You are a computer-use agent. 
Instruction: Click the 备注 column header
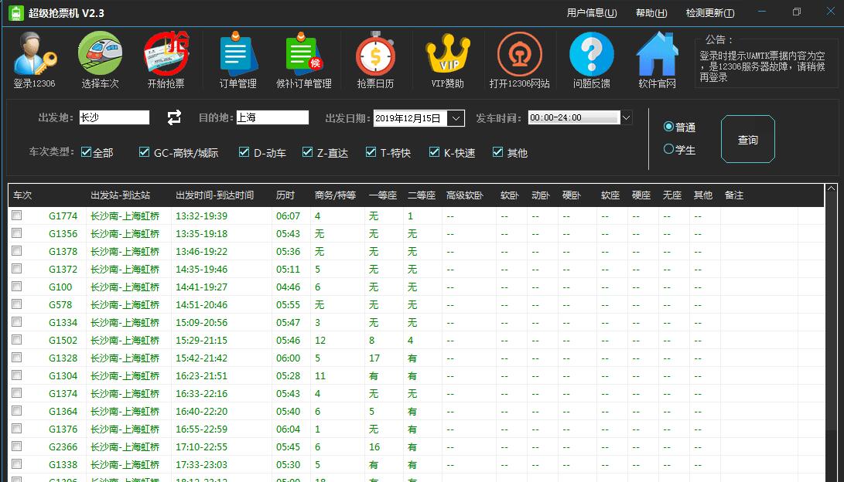734,195
